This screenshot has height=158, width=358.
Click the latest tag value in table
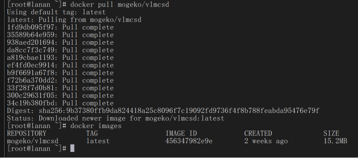click(98, 141)
